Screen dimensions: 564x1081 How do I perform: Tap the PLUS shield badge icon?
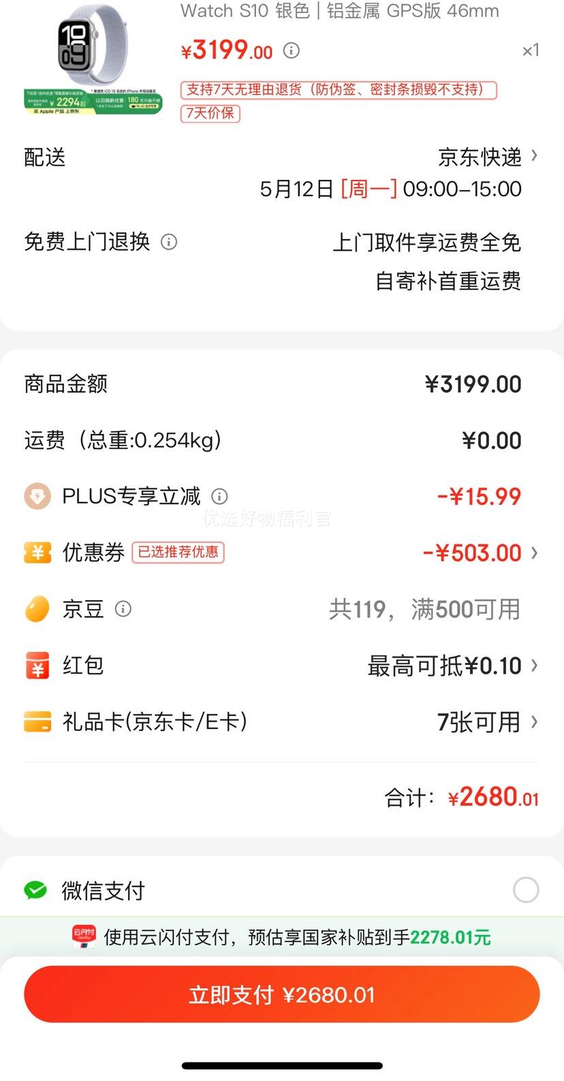pyautogui.click(x=37, y=497)
